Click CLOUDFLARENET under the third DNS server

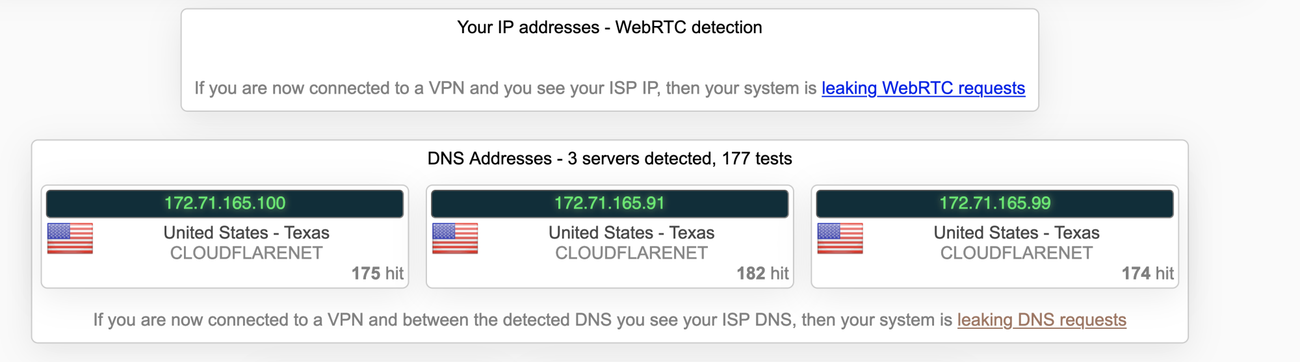[1017, 253]
